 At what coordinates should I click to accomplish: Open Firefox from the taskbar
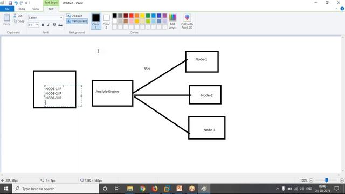tap(155, 189)
